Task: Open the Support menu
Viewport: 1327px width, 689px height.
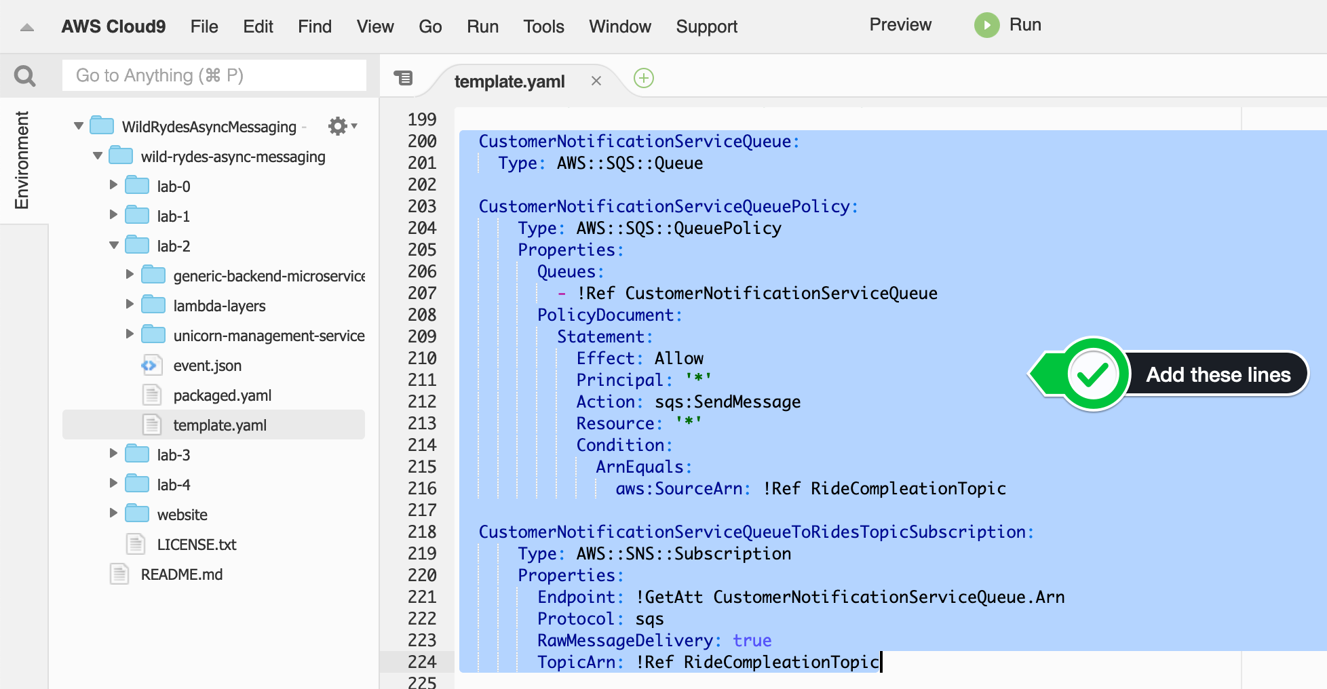Action: point(706,26)
